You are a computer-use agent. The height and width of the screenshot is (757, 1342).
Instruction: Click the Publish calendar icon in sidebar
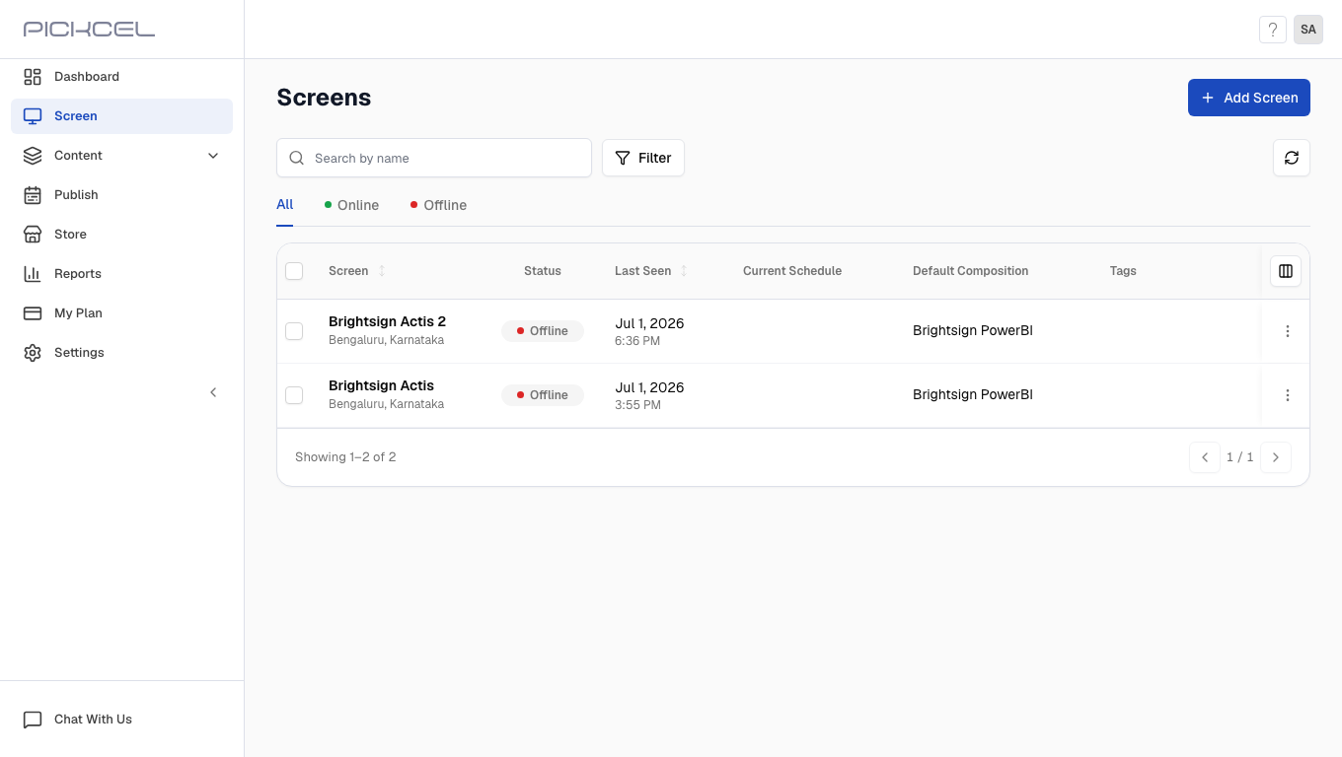33,195
